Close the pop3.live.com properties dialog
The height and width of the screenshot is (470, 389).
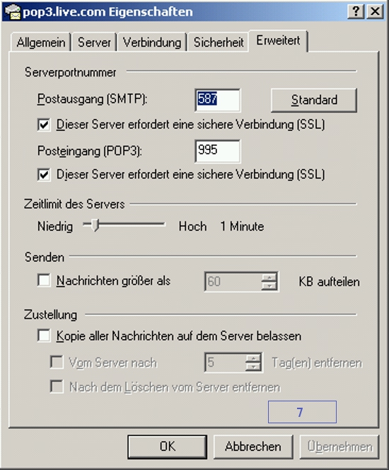[375, 11]
